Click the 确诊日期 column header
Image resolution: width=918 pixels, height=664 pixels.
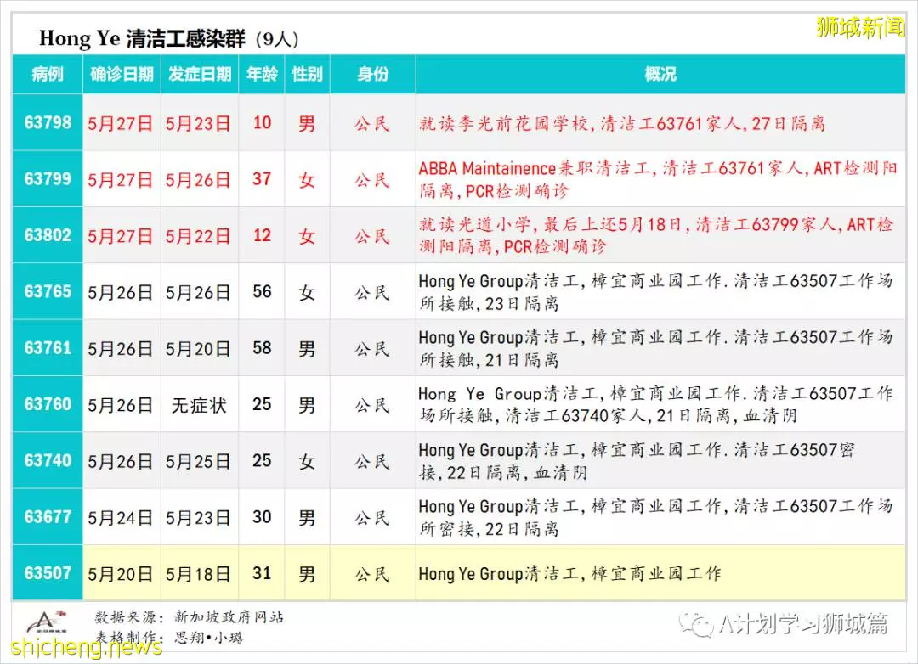[122, 74]
